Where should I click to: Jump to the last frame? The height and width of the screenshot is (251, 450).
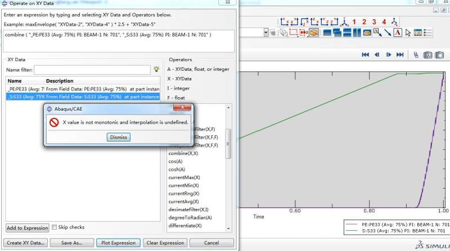click(400, 54)
